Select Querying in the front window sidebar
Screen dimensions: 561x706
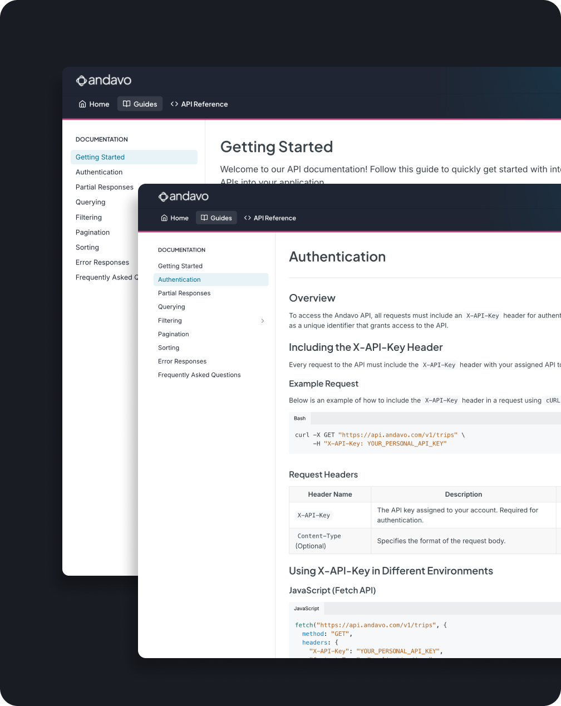(171, 307)
